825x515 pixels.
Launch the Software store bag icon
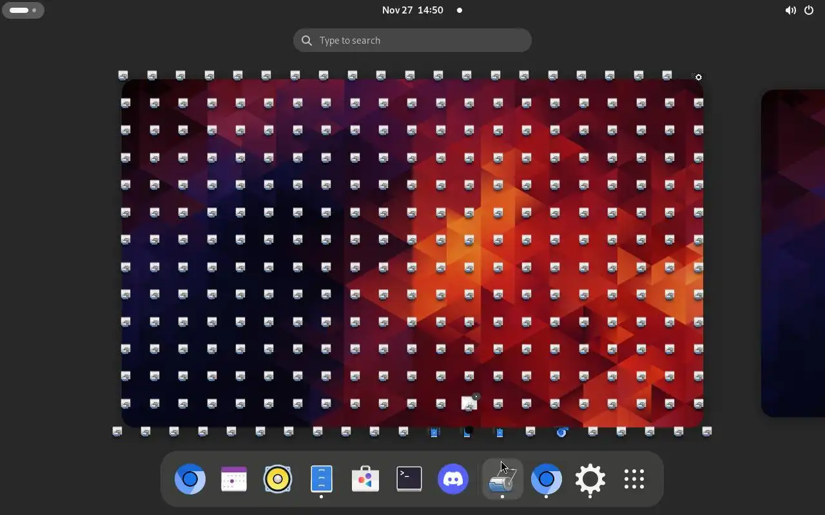(365, 479)
